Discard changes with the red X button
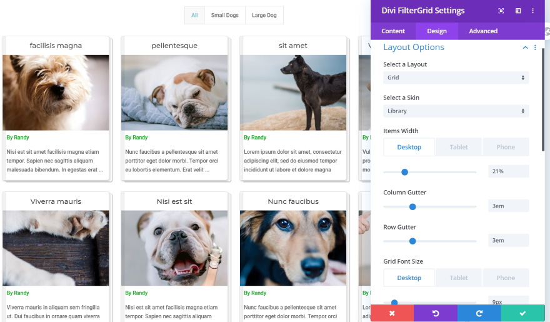 [x=392, y=313]
